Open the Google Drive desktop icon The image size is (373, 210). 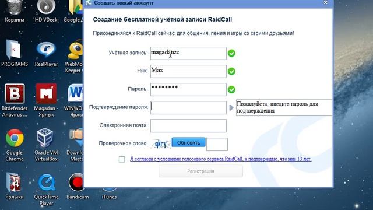click(x=74, y=10)
